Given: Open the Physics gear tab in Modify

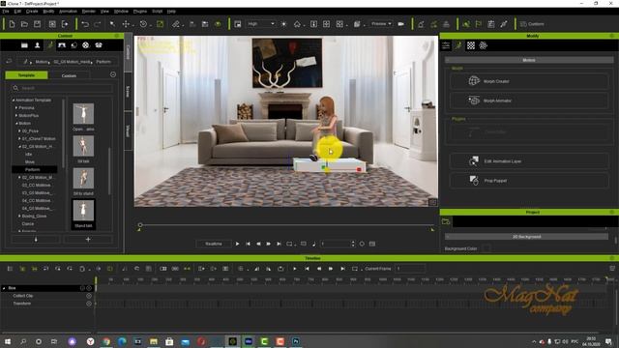Looking at the screenshot, I should point(484,45).
